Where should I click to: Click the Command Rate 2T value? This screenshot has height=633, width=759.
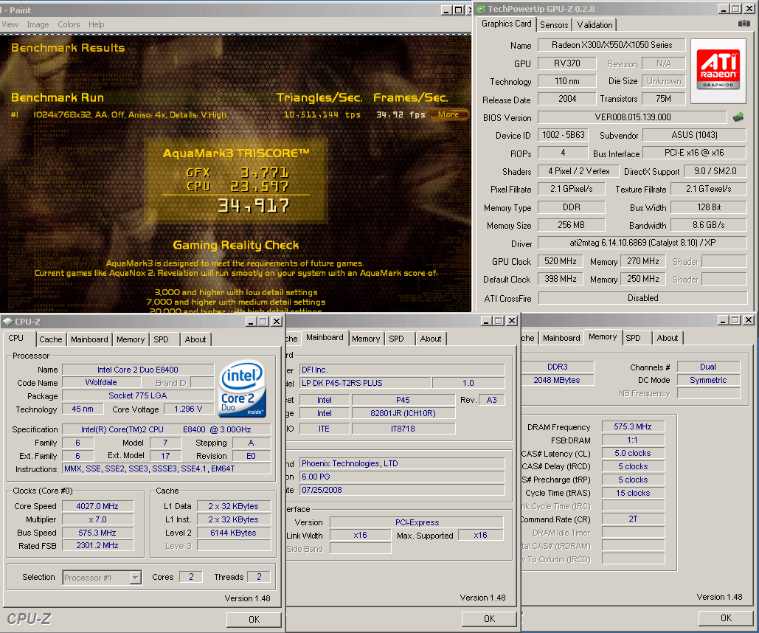pos(633,519)
